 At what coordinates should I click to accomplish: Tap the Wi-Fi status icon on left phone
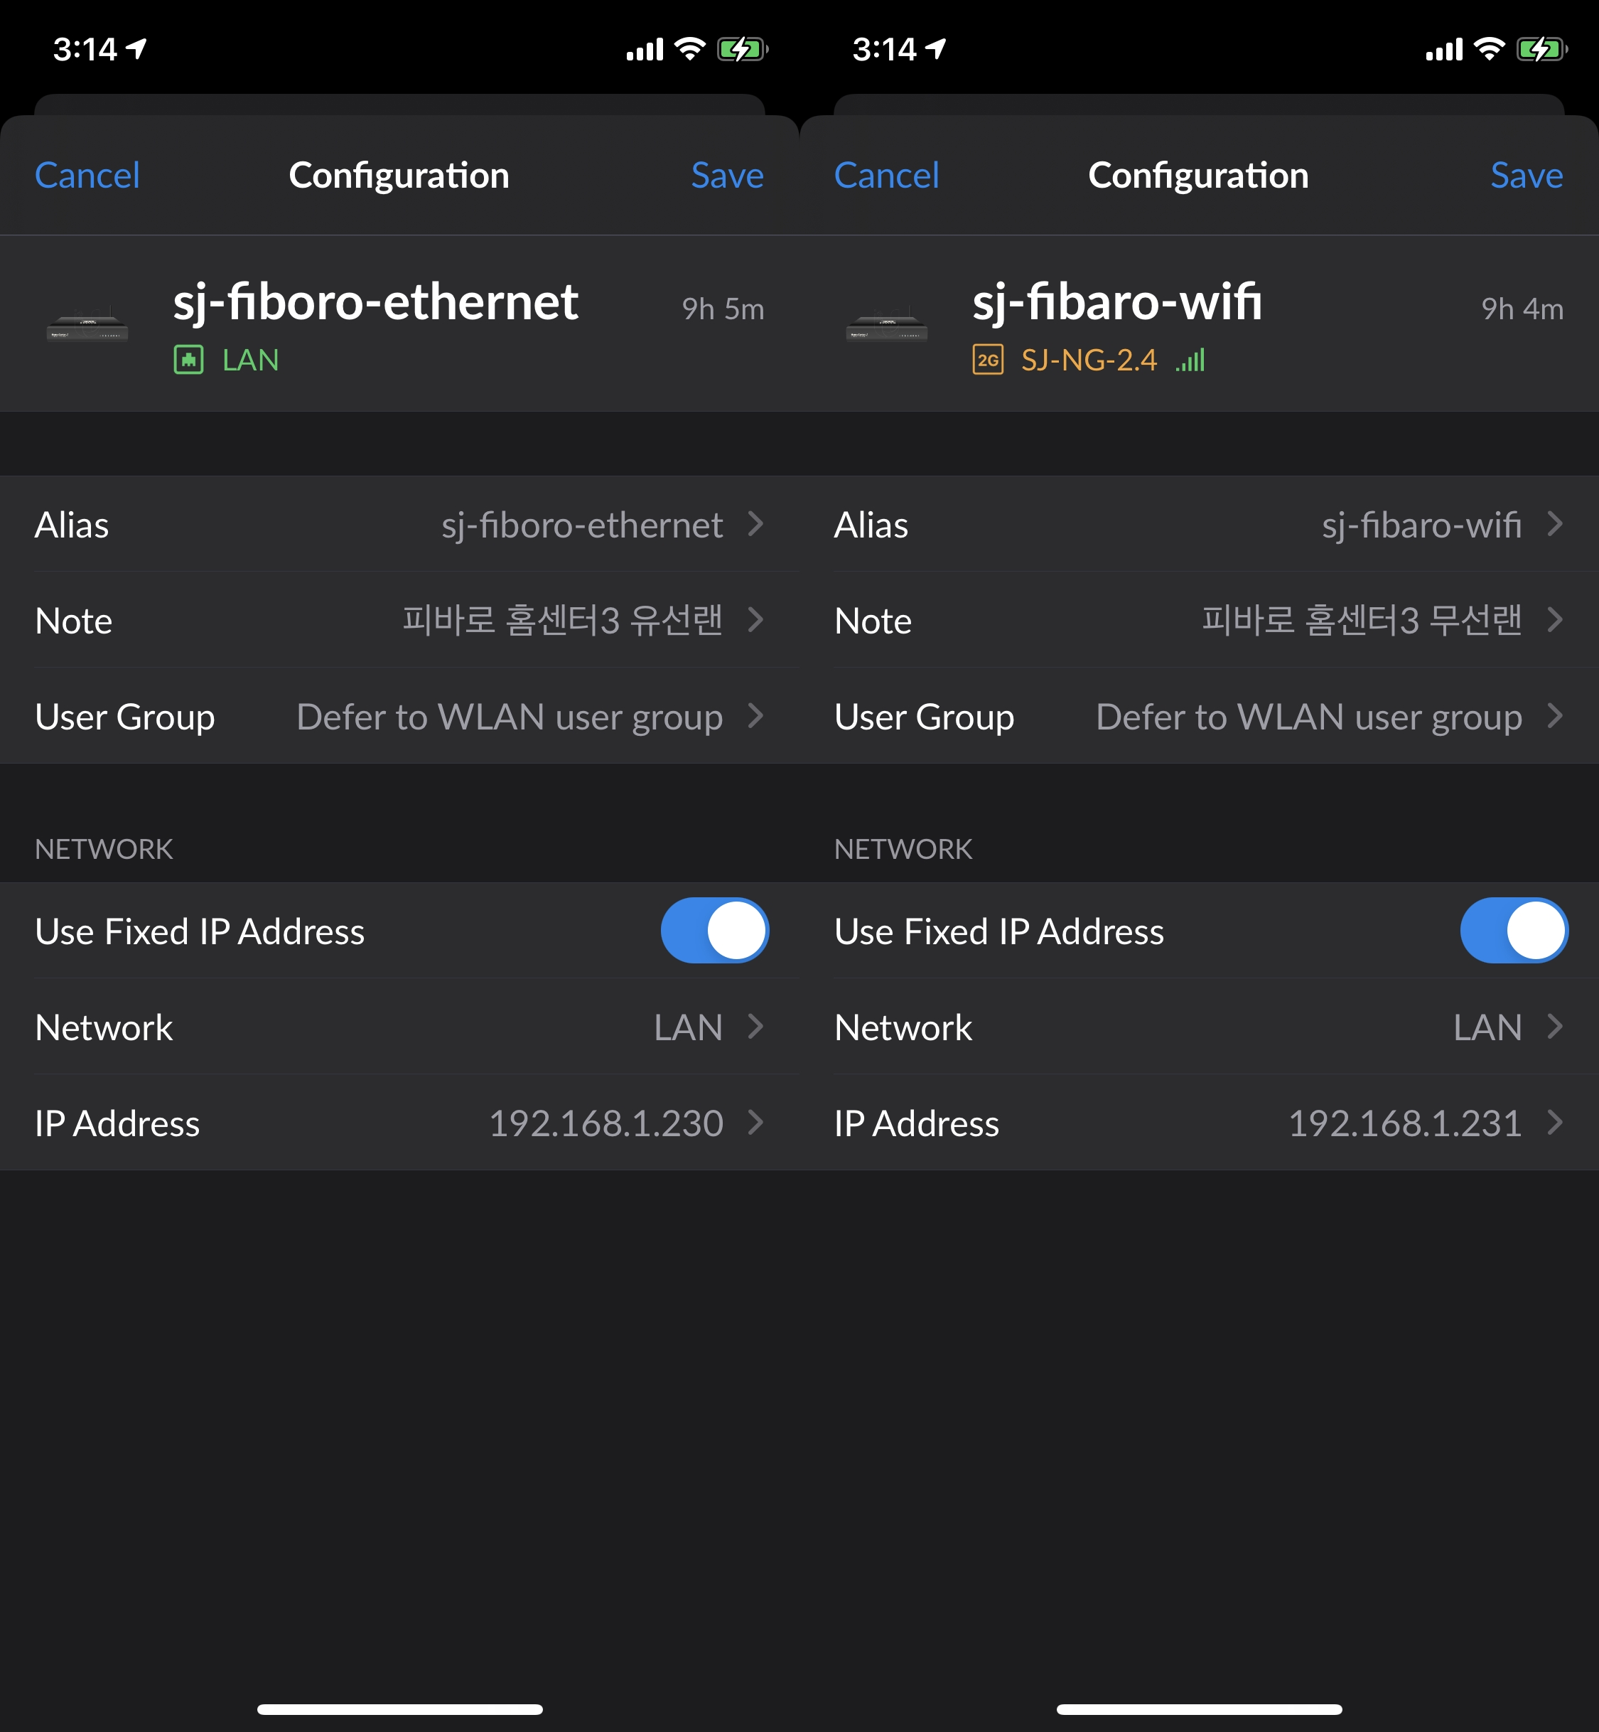pyautogui.click(x=689, y=48)
